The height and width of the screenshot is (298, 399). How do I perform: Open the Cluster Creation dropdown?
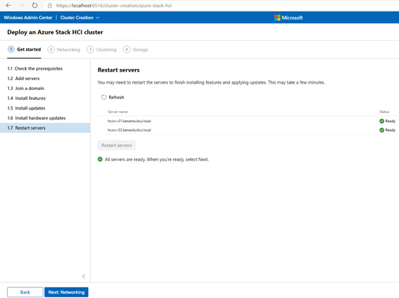pos(80,18)
